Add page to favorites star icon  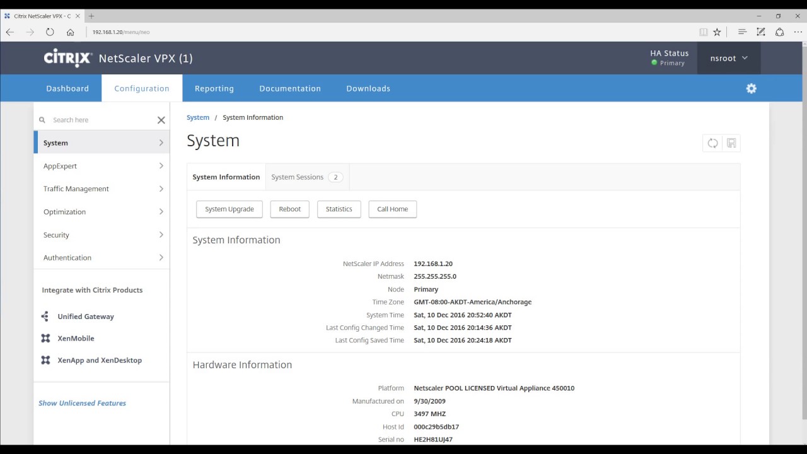pyautogui.click(x=717, y=32)
